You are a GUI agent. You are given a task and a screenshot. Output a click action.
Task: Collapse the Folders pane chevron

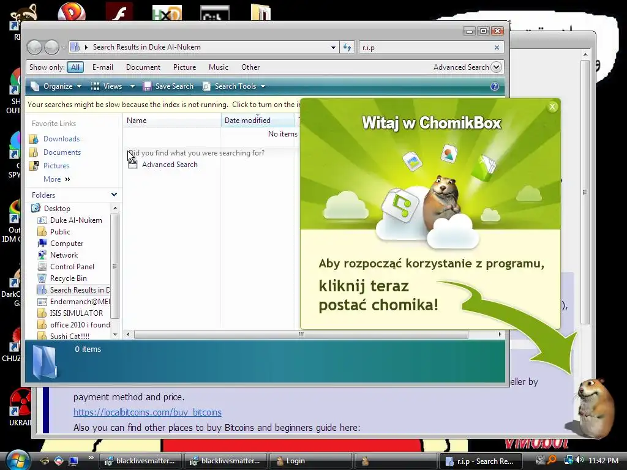click(x=114, y=195)
